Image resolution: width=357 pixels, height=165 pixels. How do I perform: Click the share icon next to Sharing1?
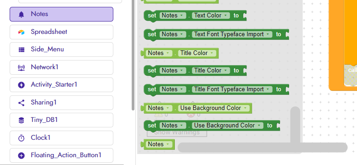click(x=21, y=103)
